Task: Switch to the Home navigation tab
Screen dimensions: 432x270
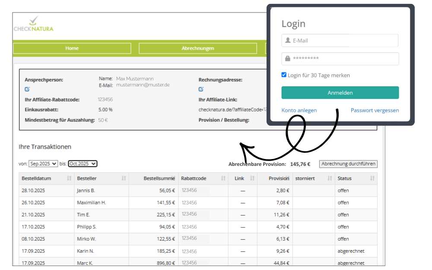Action: 72,48
